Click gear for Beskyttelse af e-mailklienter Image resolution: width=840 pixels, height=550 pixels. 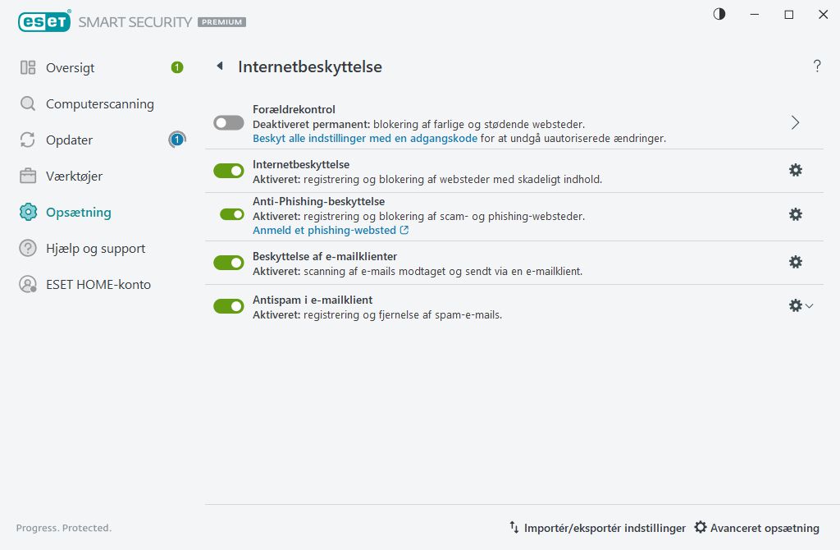pos(795,262)
